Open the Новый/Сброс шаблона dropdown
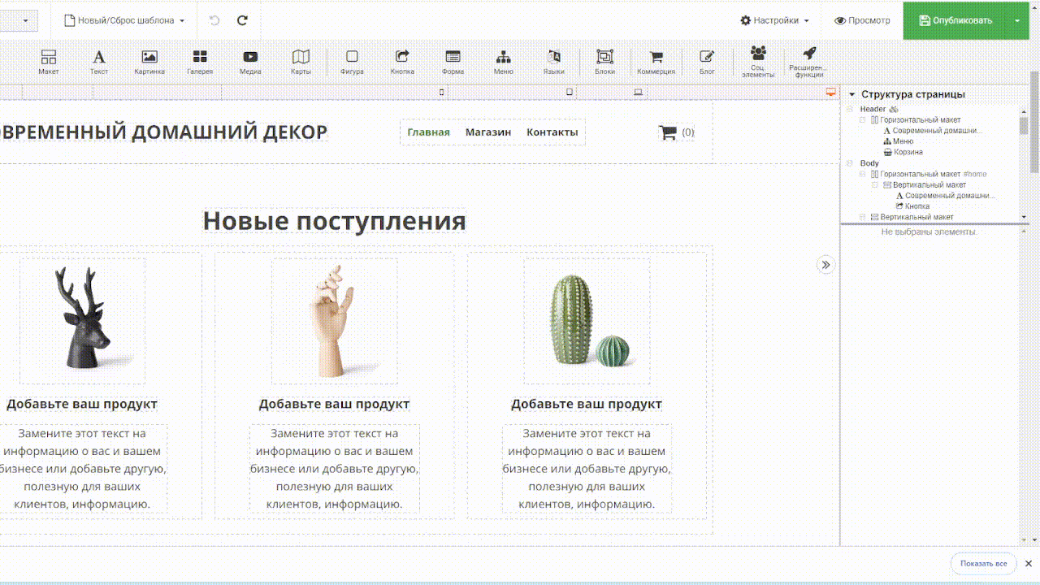 (x=124, y=20)
